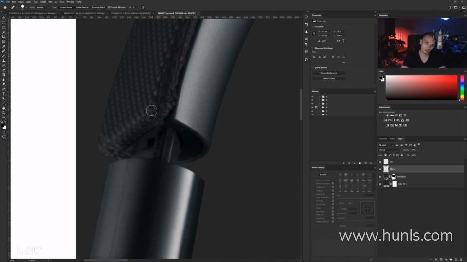467x262 pixels.
Task: Hide the layer above Clone
Action: tap(380, 162)
